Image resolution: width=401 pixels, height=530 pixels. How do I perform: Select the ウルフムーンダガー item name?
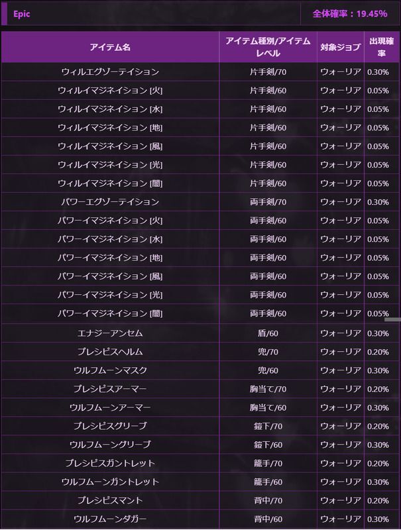pos(110,518)
